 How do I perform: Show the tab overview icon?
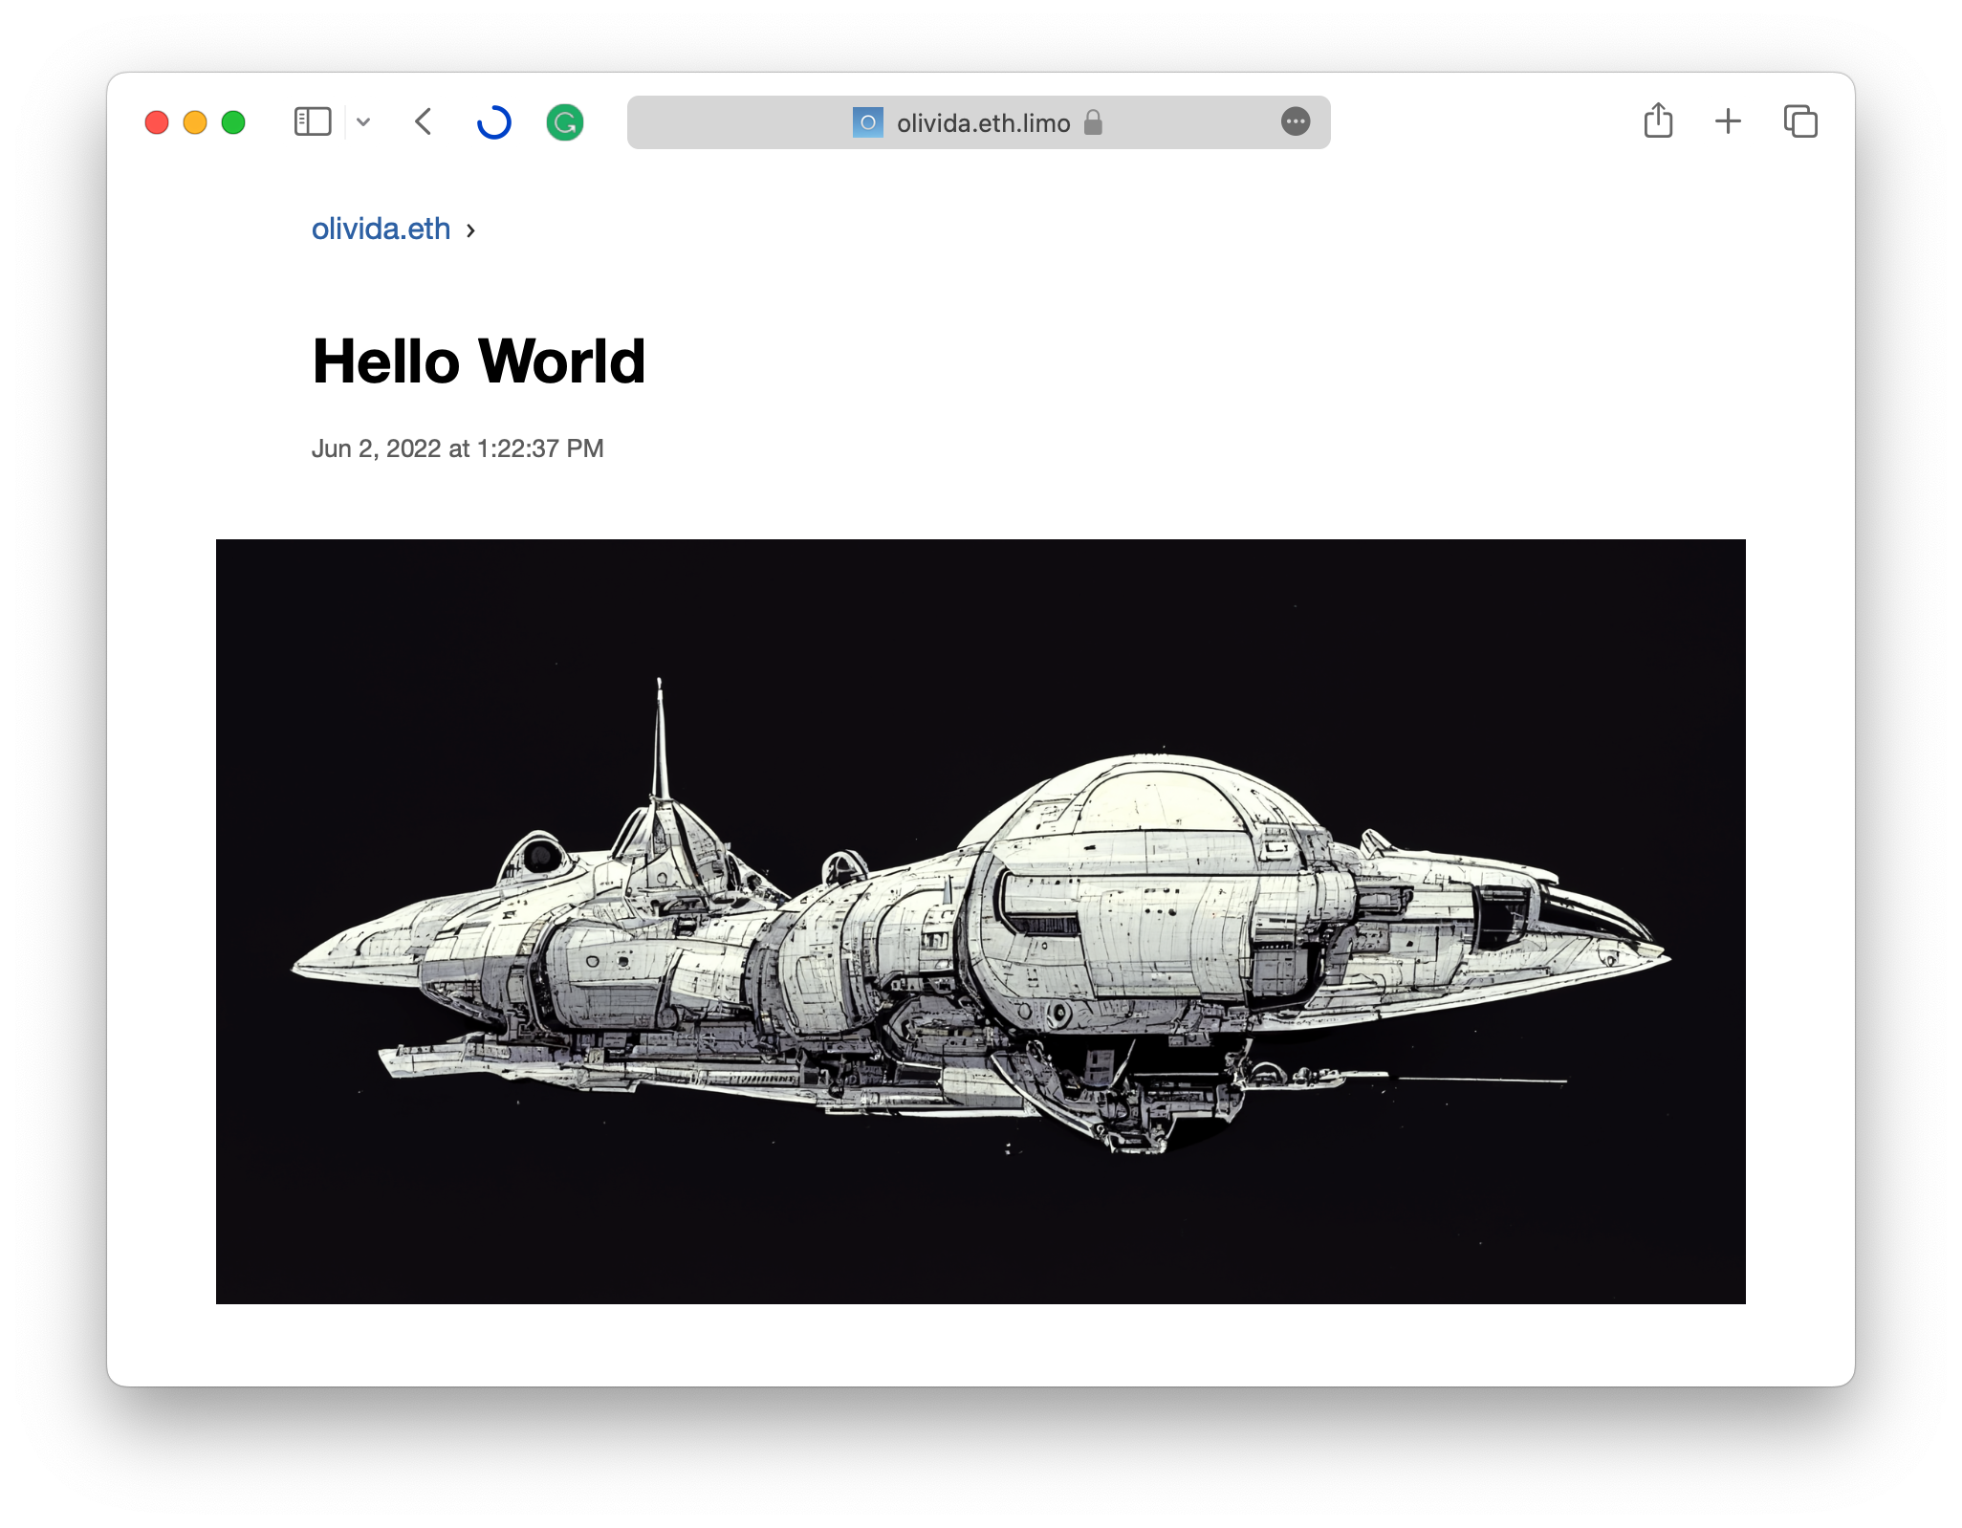[x=1800, y=121]
